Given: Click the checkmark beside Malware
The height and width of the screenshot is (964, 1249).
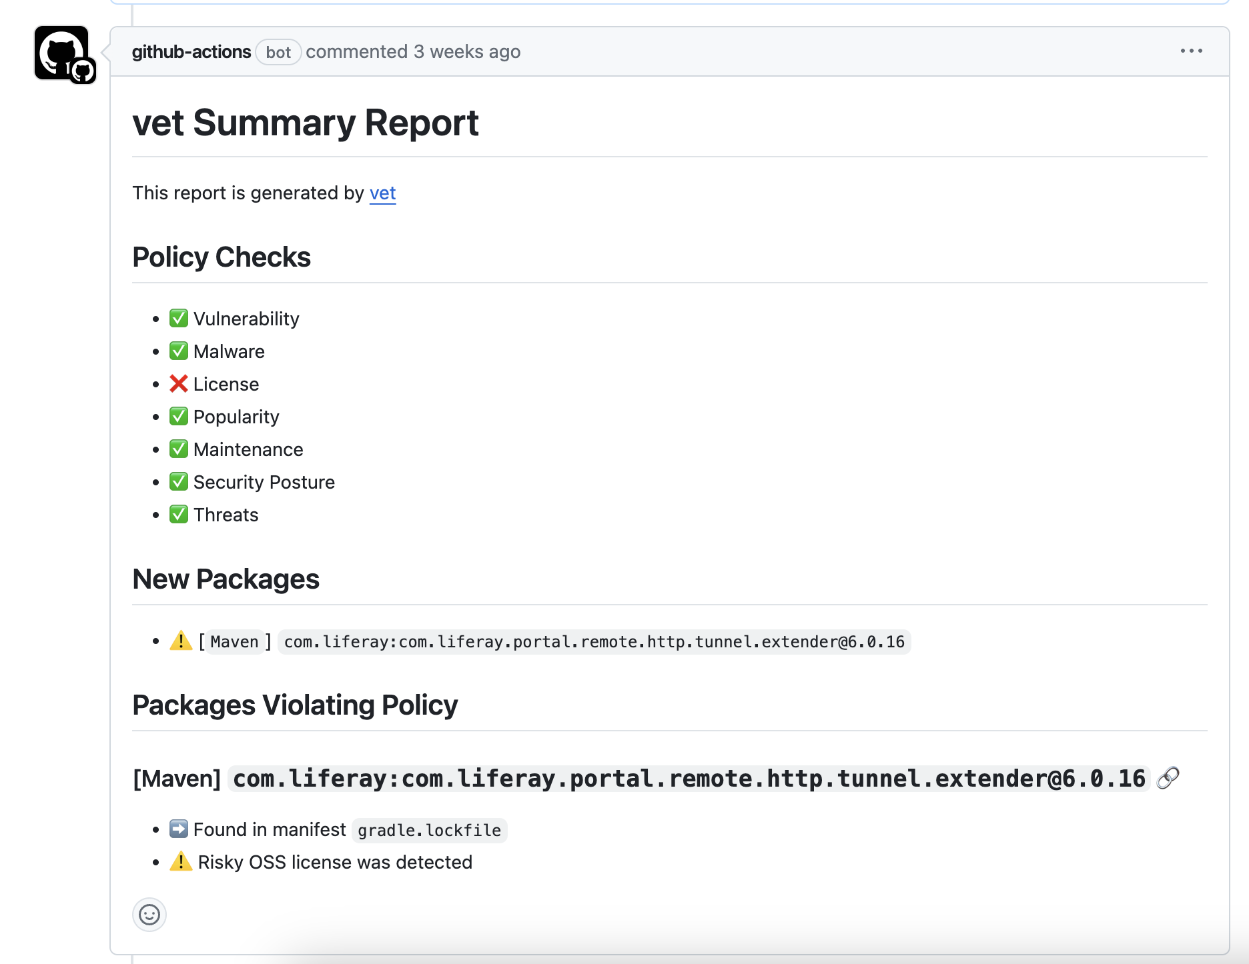Looking at the screenshot, I should (178, 351).
